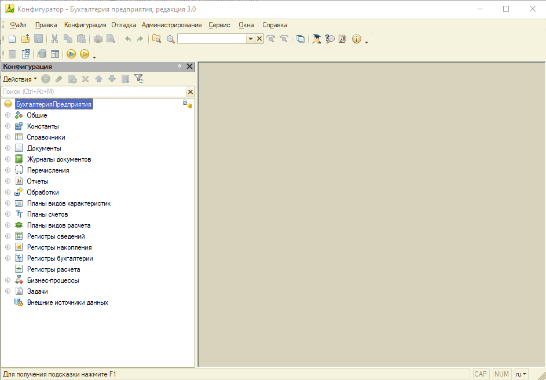Open the Администрирование menu
This screenshot has width=546, height=380.
point(171,25)
